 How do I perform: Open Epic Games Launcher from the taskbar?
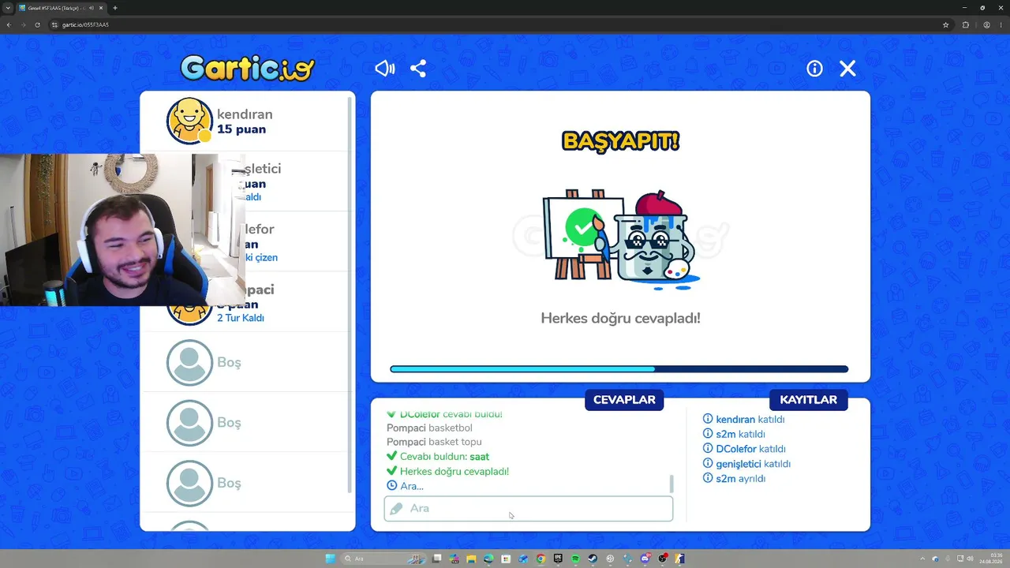click(558, 559)
